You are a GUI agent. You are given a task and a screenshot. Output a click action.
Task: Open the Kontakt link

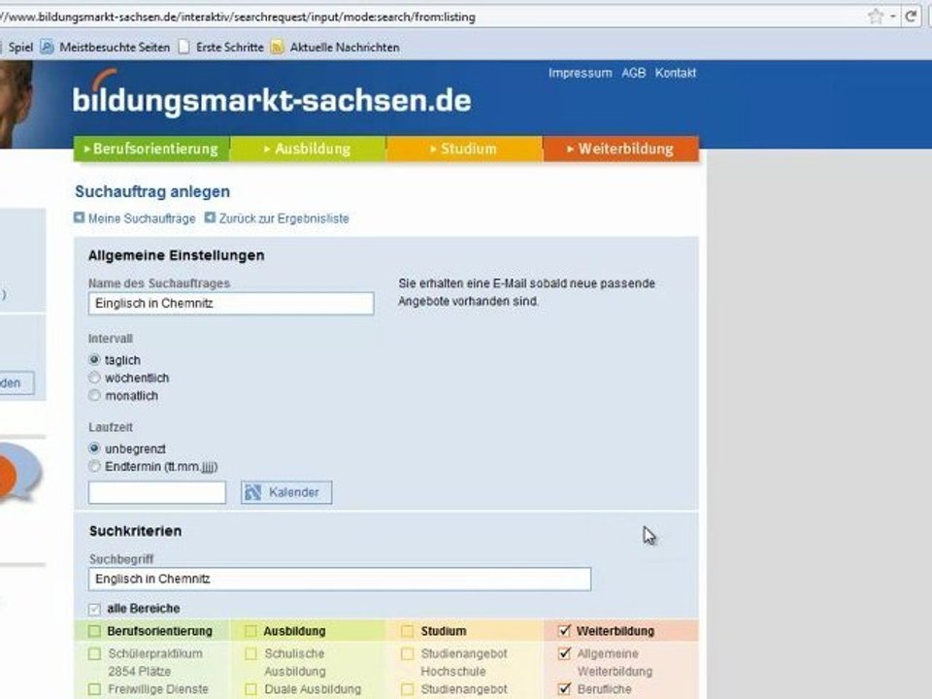tap(676, 73)
